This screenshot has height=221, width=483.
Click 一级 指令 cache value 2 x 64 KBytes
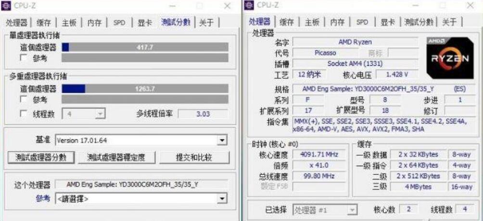click(418, 165)
